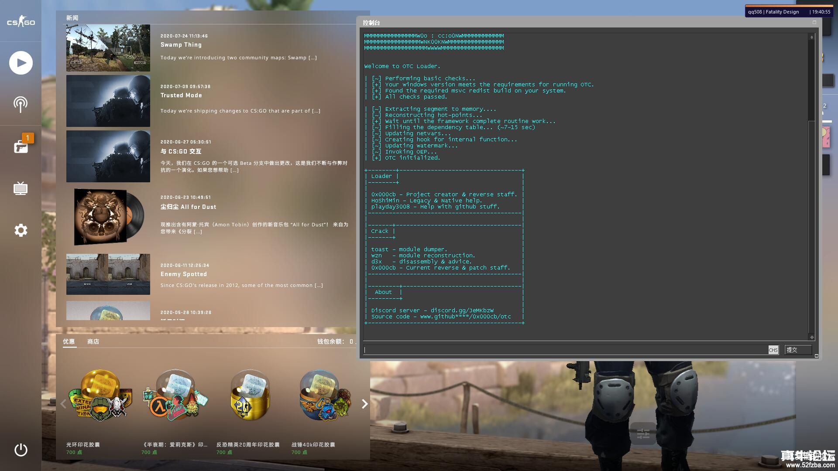Click scroll-up arrow in console
838x471 pixels.
(x=811, y=37)
